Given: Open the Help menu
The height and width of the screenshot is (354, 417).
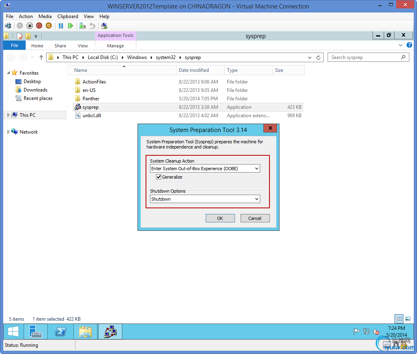Looking at the screenshot, I should coord(104,16).
